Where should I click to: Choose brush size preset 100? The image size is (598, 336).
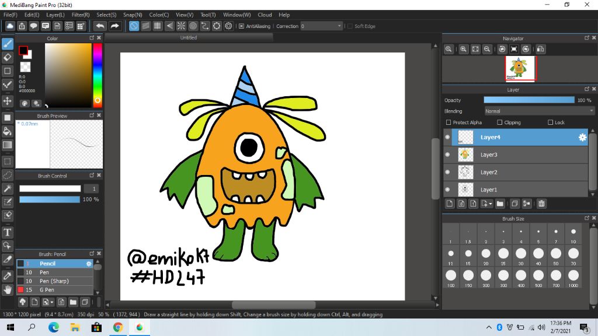[x=451, y=278]
